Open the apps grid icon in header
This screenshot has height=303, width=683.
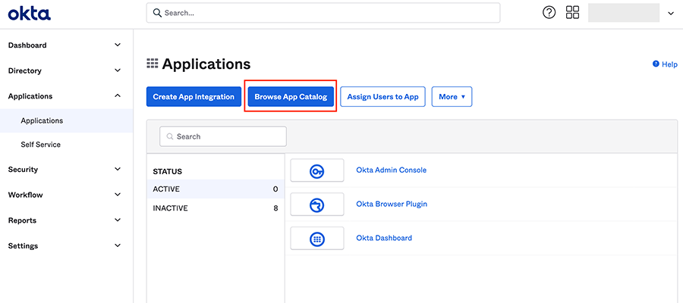[x=572, y=13]
